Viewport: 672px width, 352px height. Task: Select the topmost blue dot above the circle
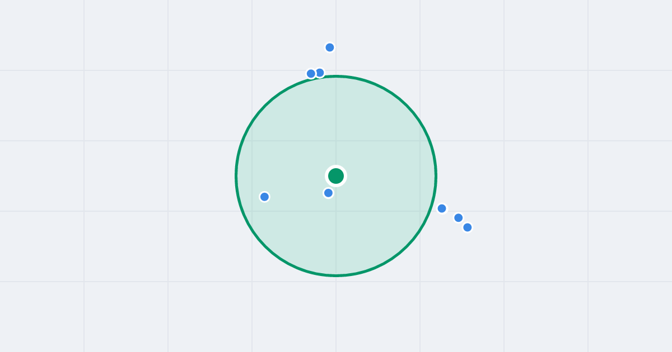click(330, 47)
